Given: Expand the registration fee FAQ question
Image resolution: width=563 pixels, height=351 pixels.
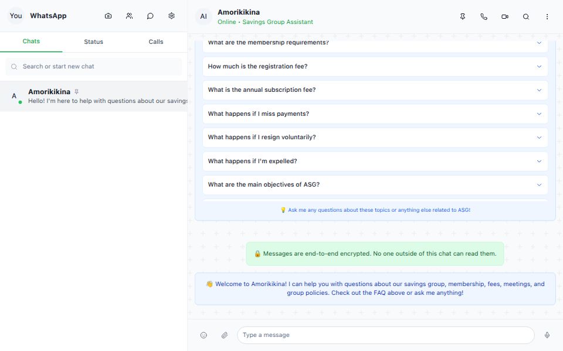Looking at the screenshot, I should point(374,66).
